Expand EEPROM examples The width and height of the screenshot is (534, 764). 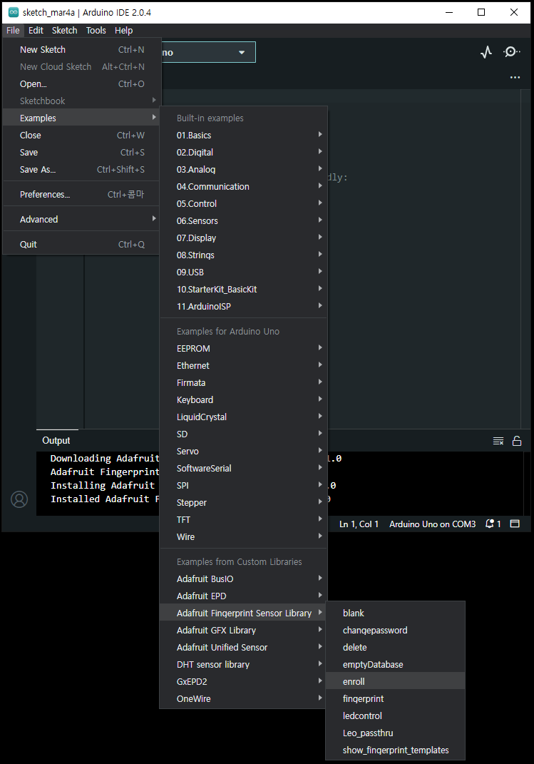coord(243,348)
